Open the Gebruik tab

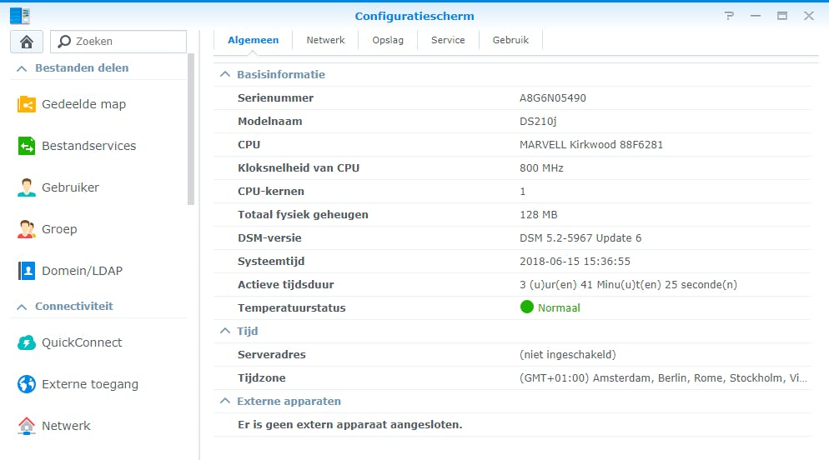click(x=510, y=40)
